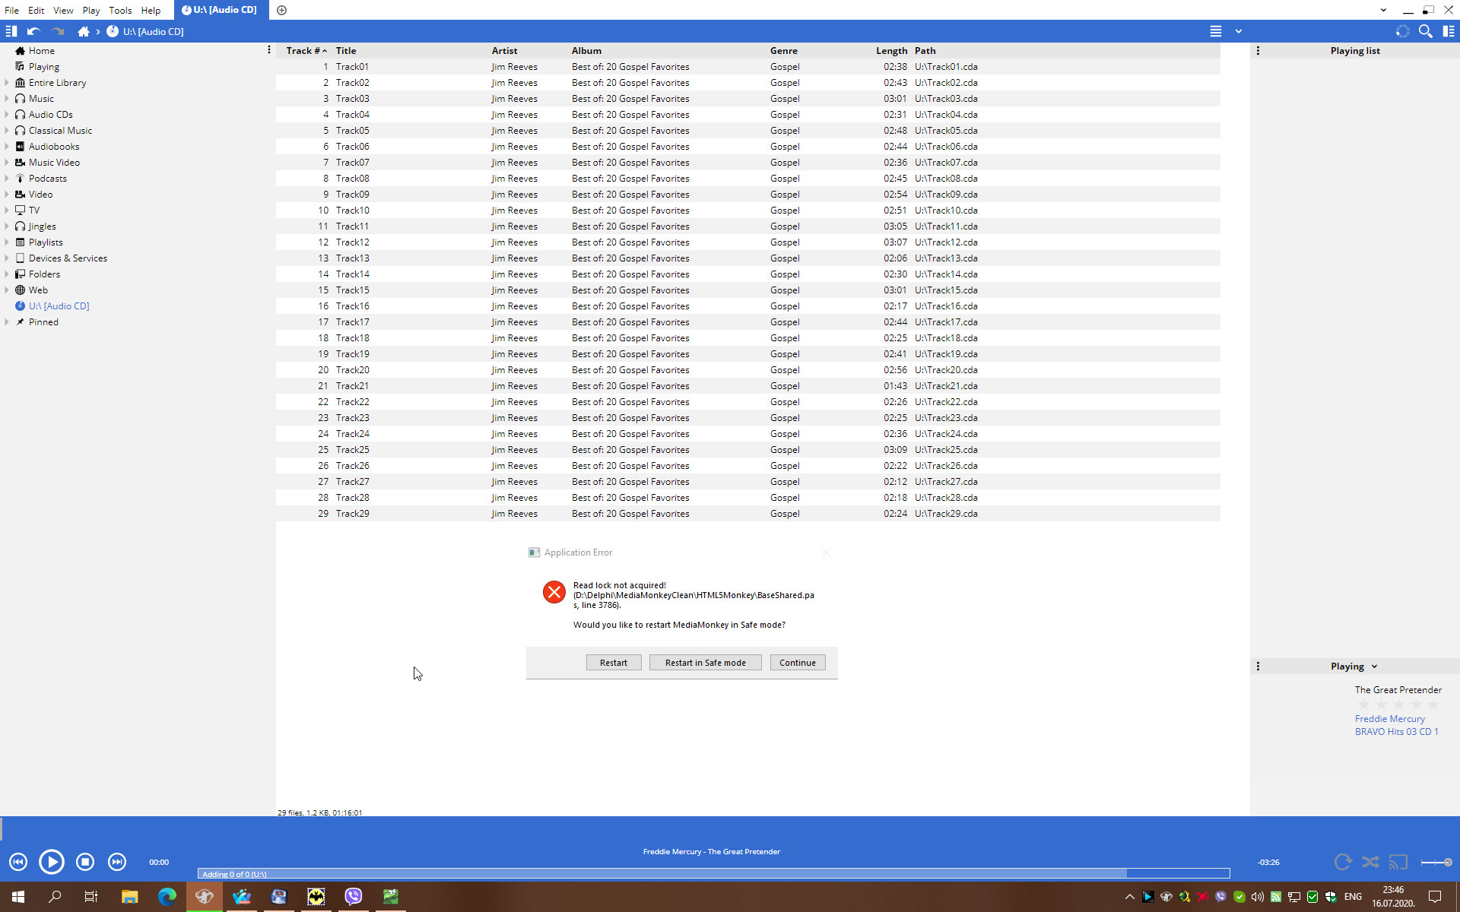Toggle the right panel layout icon
1460x912 pixels.
point(1449,31)
